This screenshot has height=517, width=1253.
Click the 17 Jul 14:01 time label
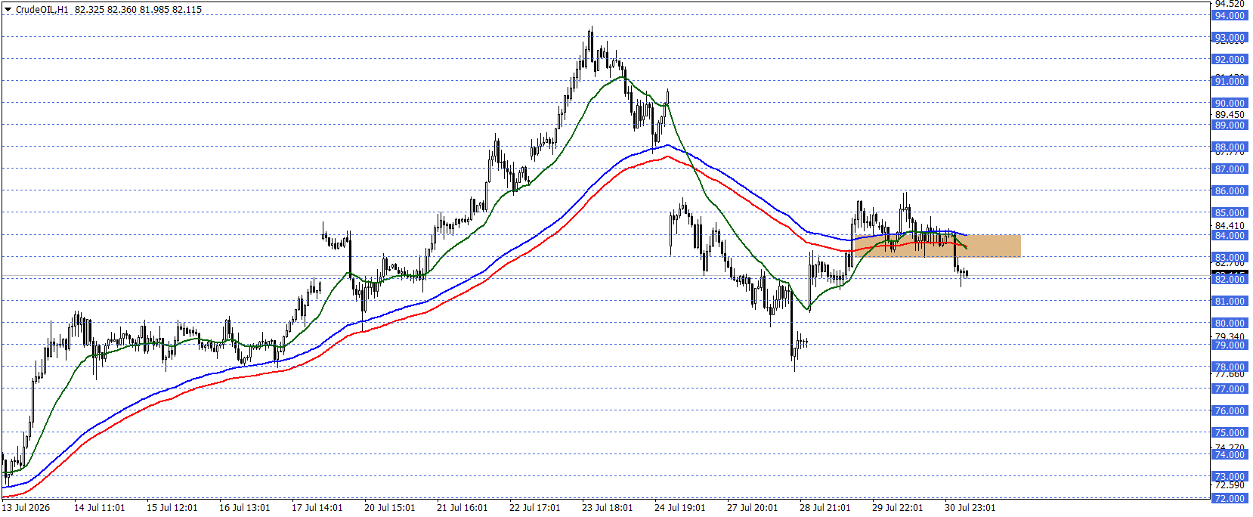pos(317,508)
